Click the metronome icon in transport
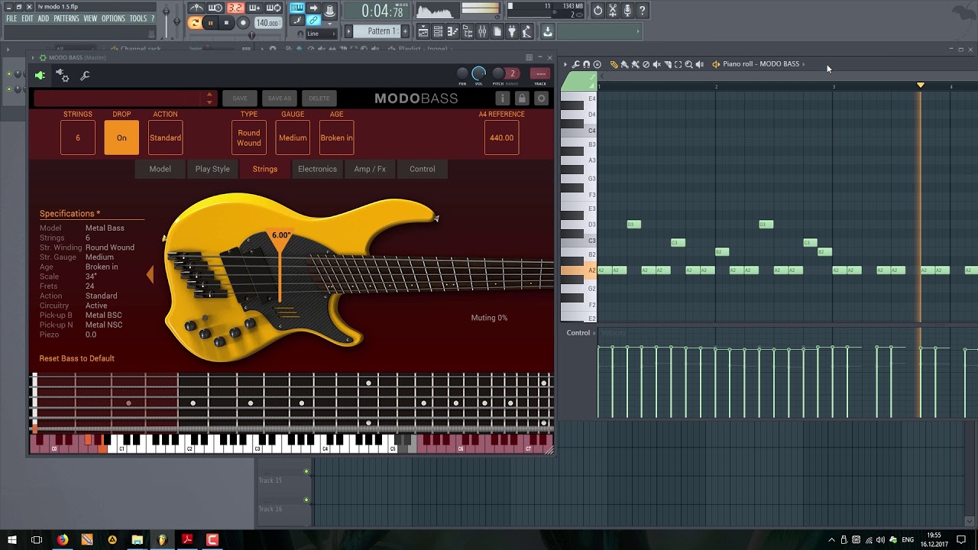This screenshot has height=550, width=978. pyautogui.click(x=196, y=8)
